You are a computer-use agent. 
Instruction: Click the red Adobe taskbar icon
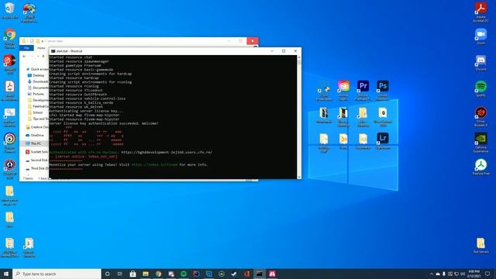272,274
